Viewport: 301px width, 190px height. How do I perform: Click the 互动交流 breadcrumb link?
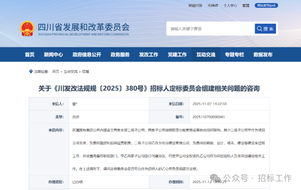coord(71,71)
